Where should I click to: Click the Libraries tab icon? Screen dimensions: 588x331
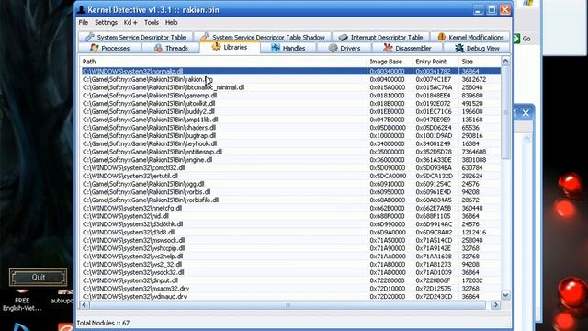tap(217, 47)
